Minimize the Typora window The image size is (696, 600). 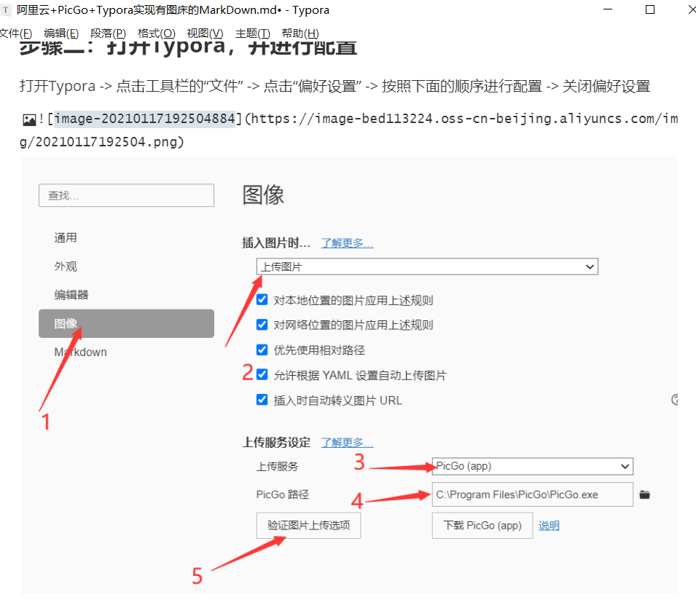click(x=608, y=9)
